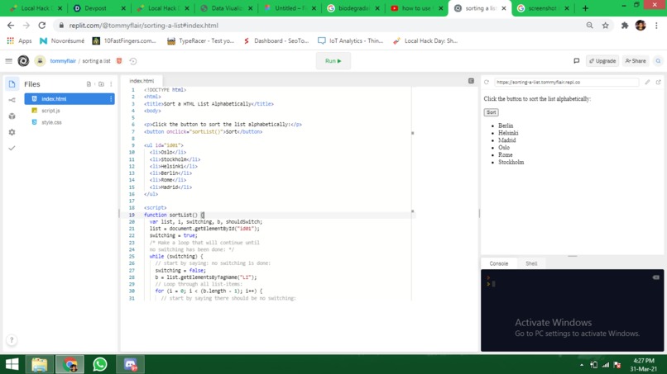The height and width of the screenshot is (374, 667).
Task: Open tommyflair user avatar
Action: [40, 61]
